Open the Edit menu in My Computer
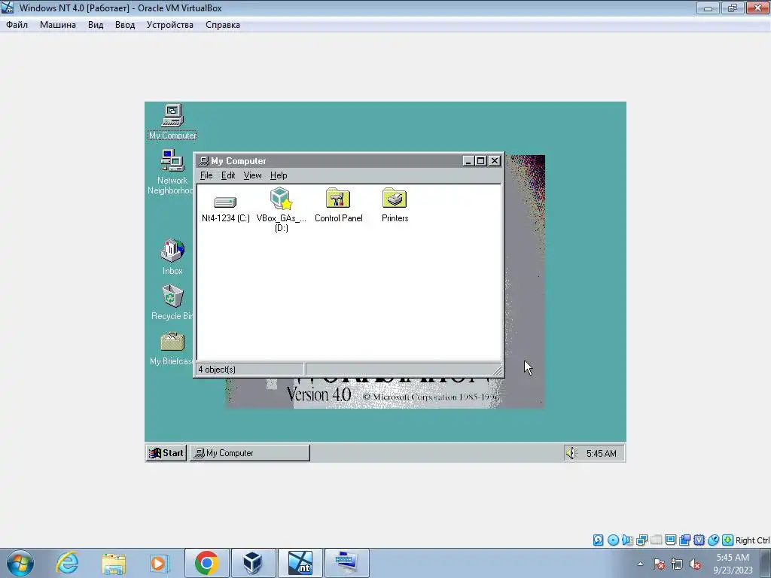The width and height of the screenshot is (771, 578). click(x=227, y=175)
